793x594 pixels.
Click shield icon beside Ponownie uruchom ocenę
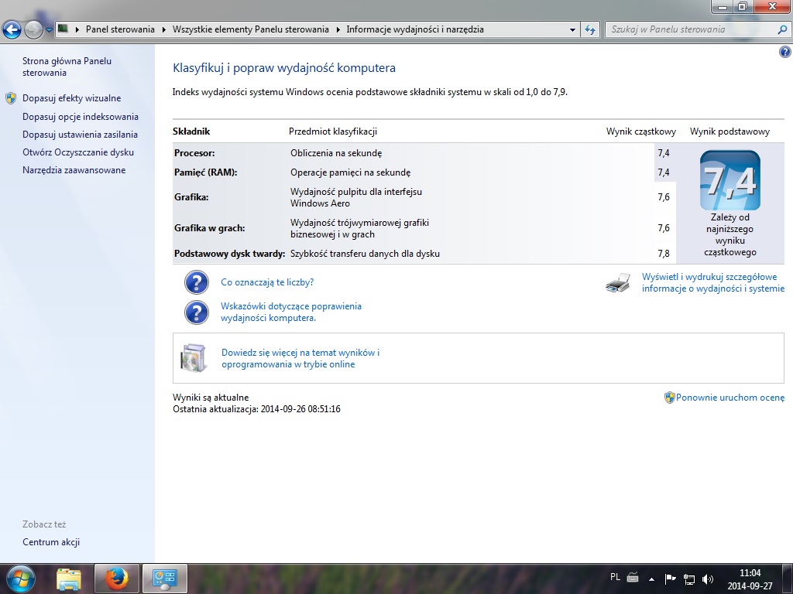click(670, 398)
